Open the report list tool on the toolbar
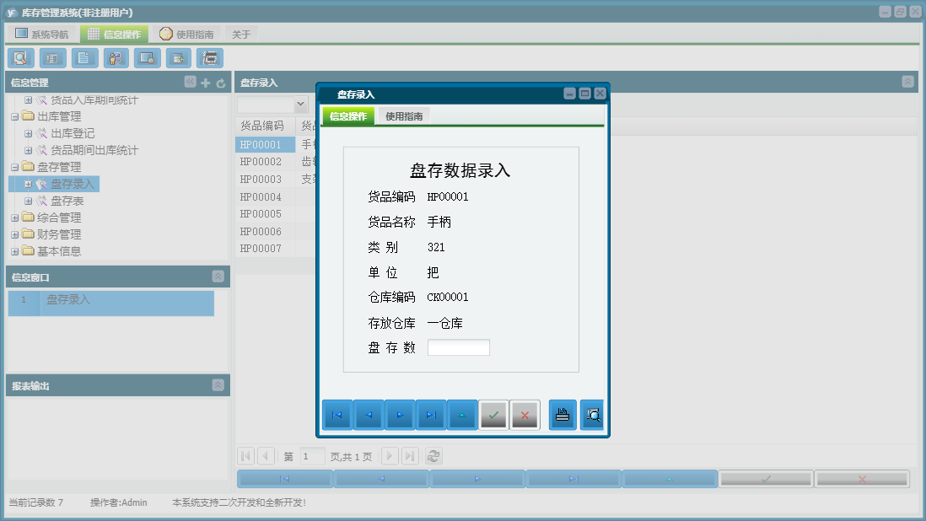The height and width of the screenshot is (521, 926). (52, 57)
